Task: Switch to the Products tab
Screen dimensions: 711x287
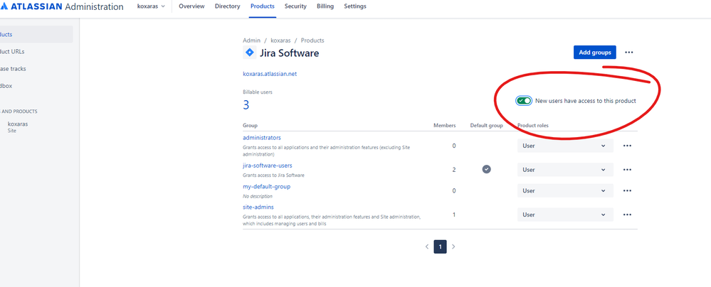Action: click(x=262, y=6)
